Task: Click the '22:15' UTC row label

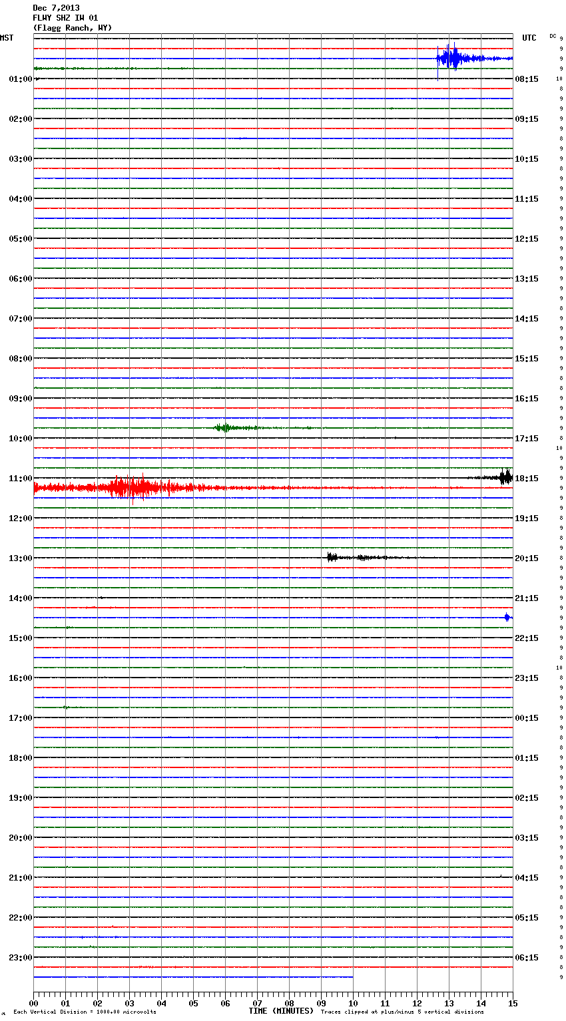Action: 527,638
